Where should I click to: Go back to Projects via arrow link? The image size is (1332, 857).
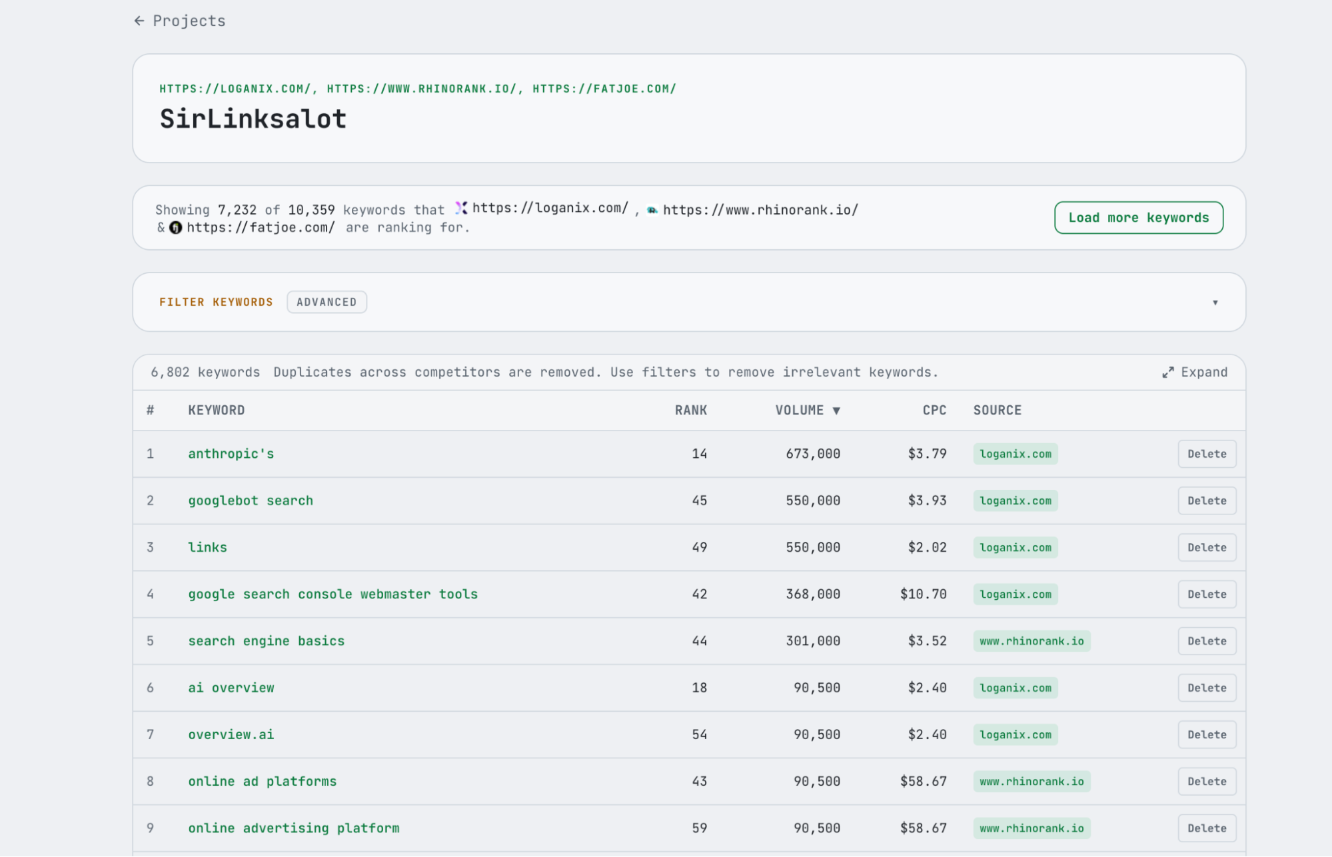click(179, 21)
